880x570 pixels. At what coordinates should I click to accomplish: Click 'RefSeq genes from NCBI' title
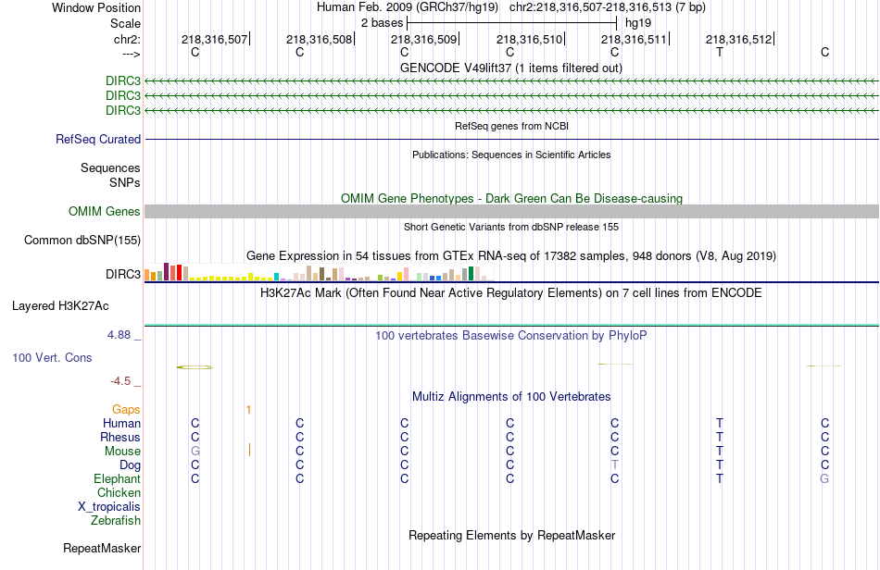tap(511, 126)
